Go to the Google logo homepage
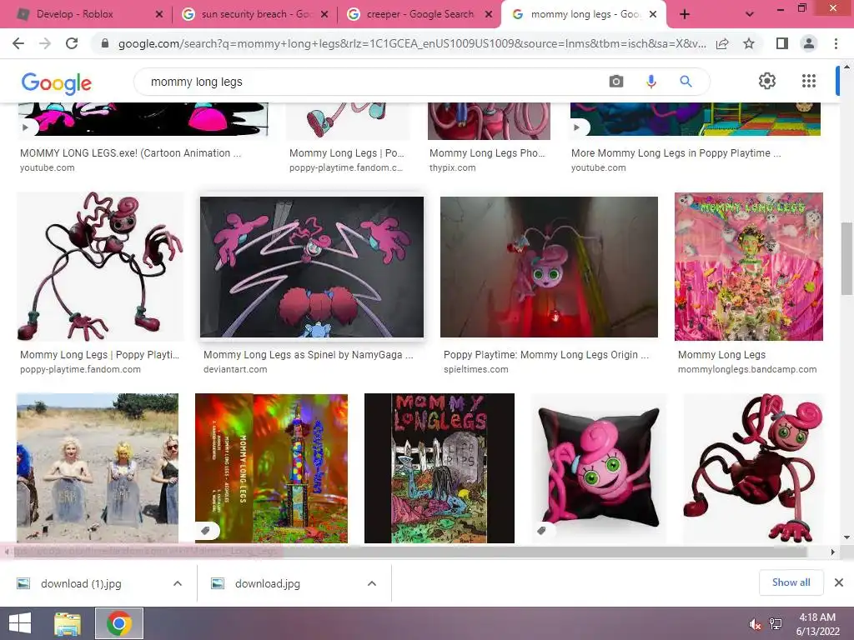854x640 pixels. point(57,83)
